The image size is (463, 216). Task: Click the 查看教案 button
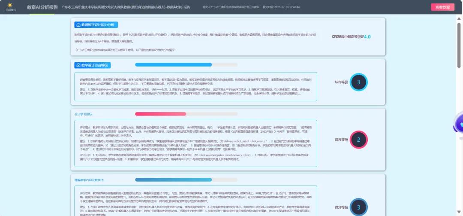(x=442, y=7)
